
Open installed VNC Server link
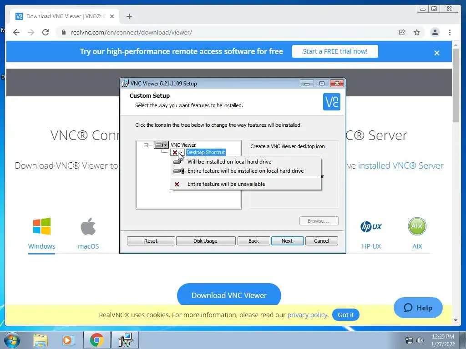click(x=400, y=165)
